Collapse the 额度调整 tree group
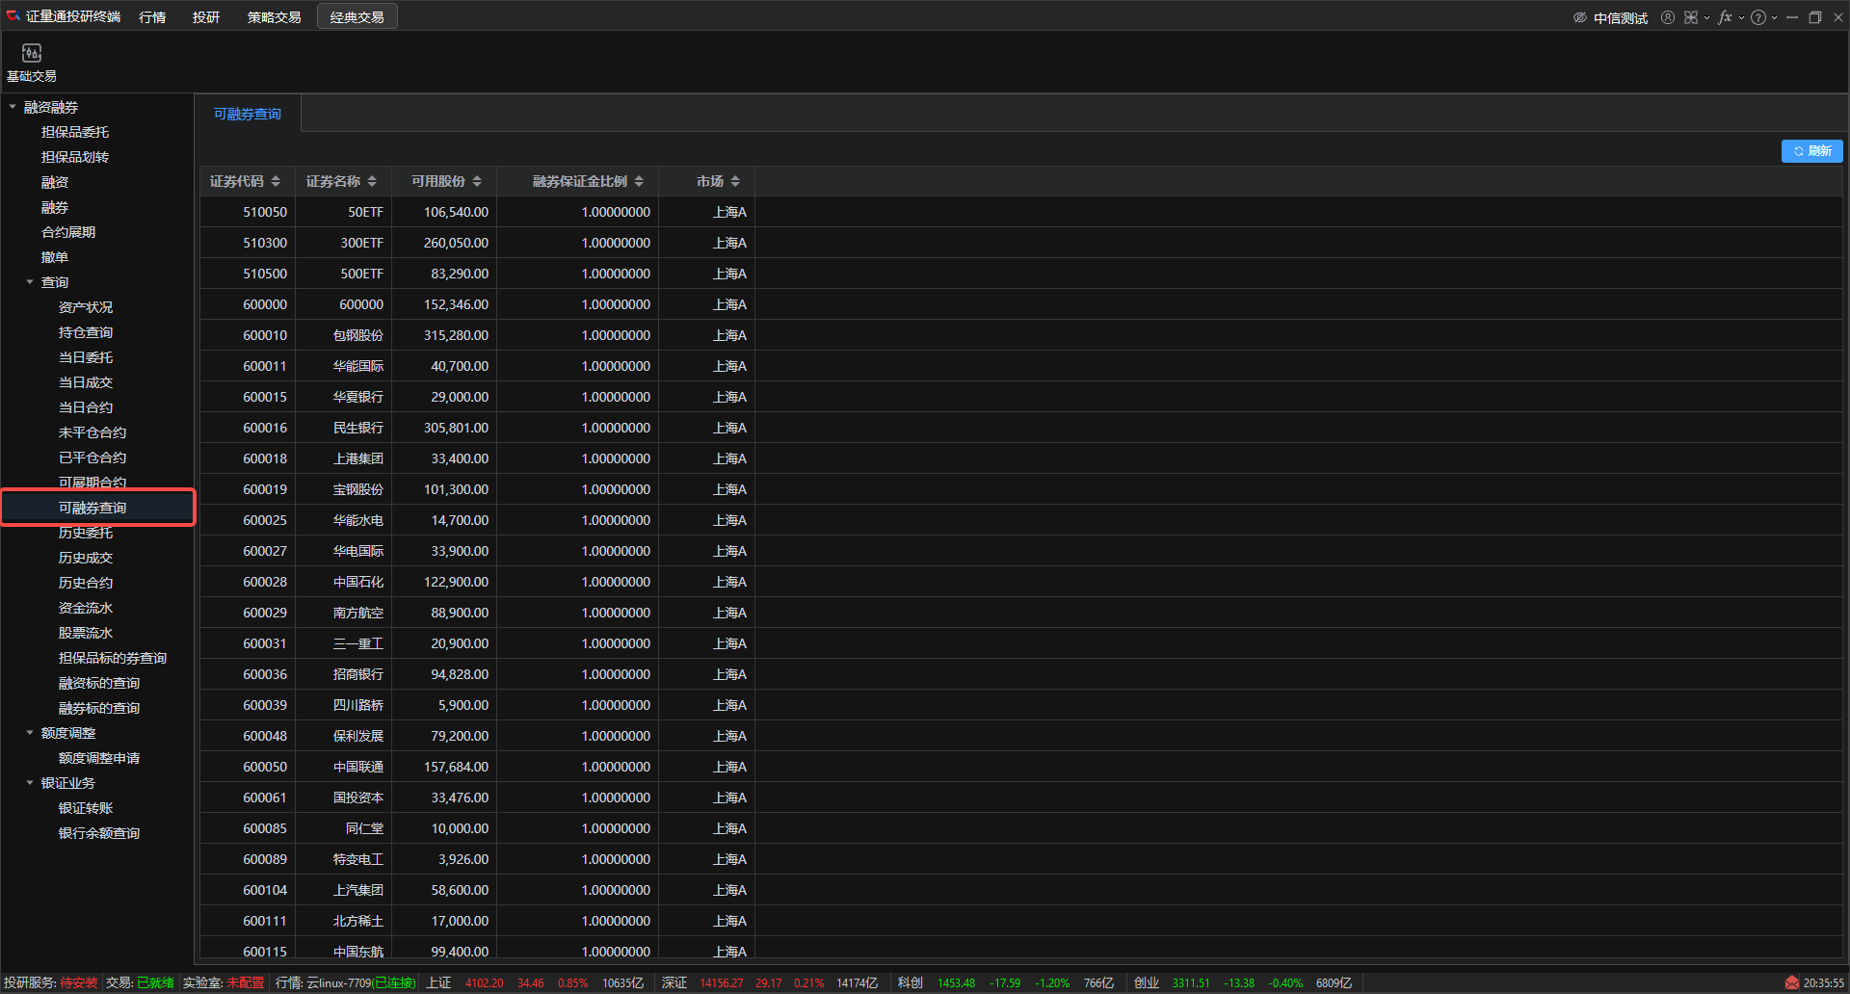 [x=30, y=733]
